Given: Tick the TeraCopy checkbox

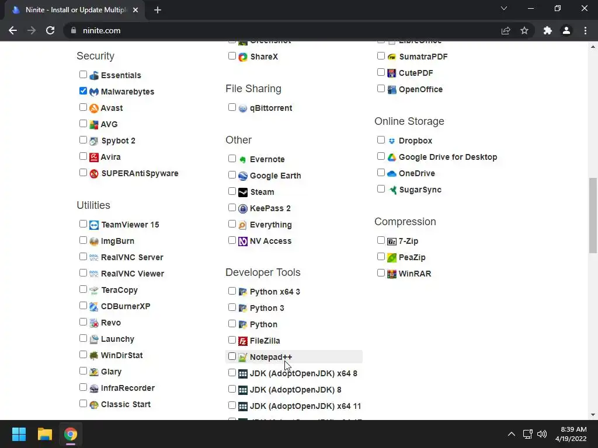Looking at the screenshot, I should (83, 289).
